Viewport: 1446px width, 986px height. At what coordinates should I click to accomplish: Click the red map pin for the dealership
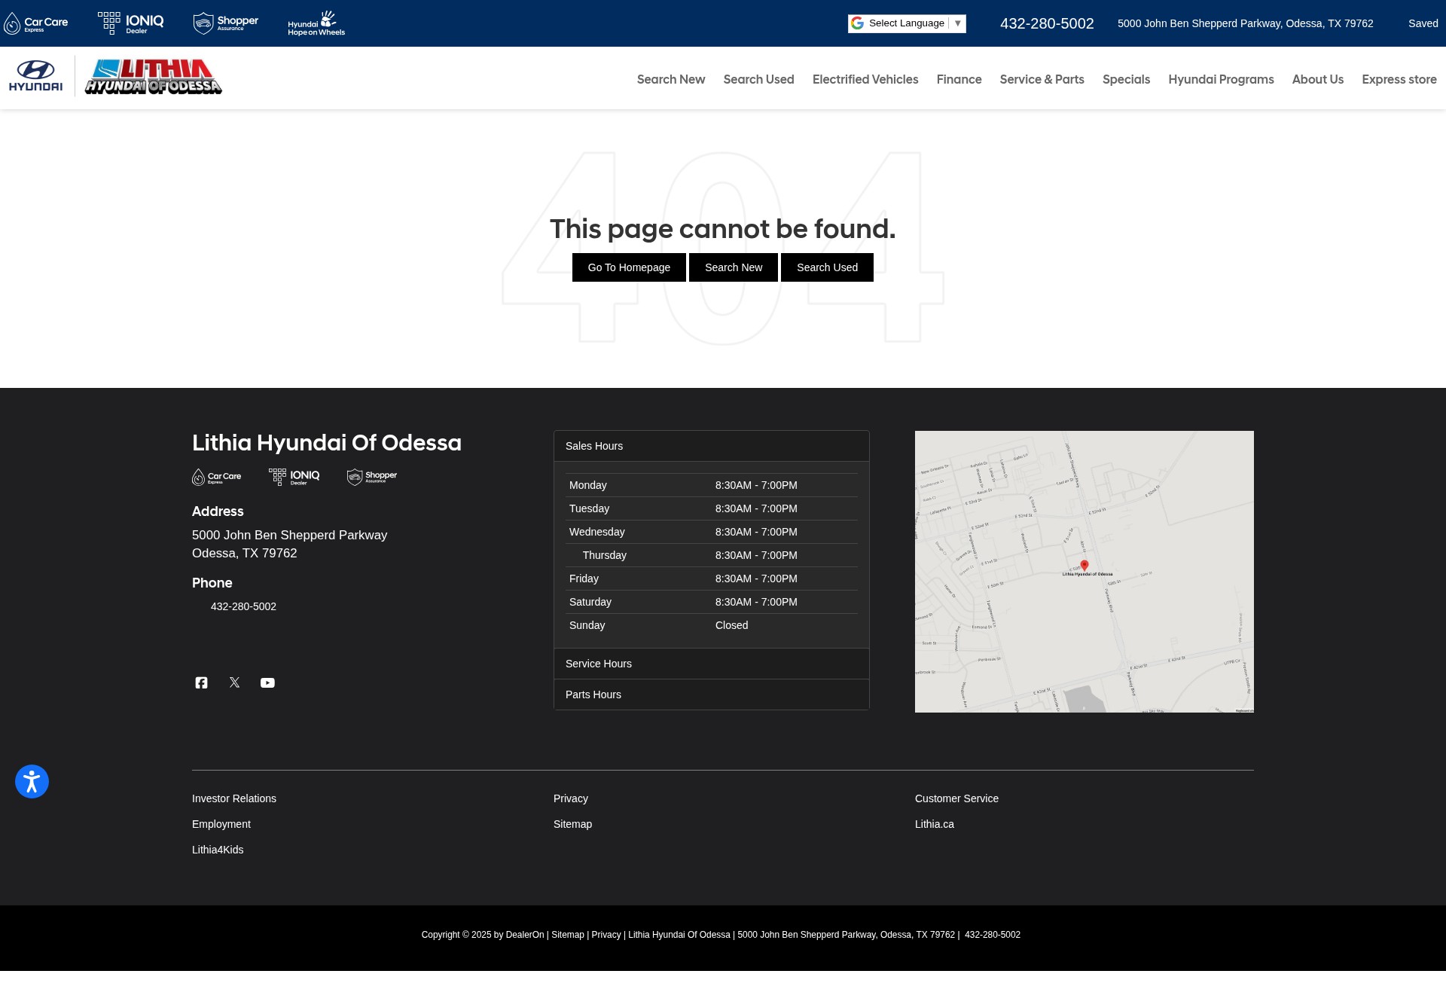[1084, 565]
